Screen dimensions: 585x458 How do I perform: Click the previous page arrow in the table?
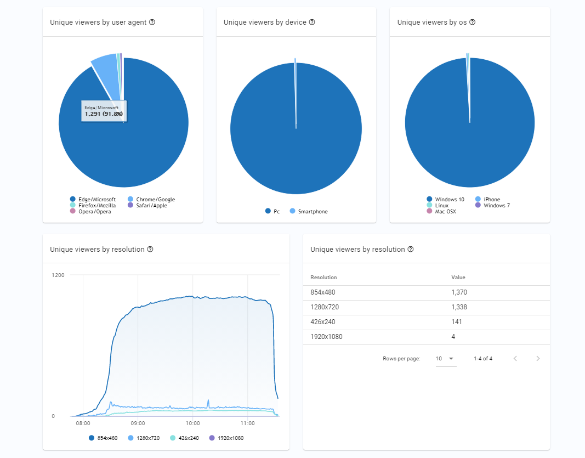(515, 358)
